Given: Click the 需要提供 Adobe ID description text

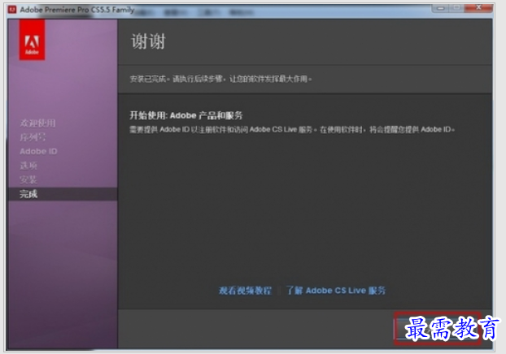Looking at the screenshot, I should pyautogui.click(x=292, y=129).
